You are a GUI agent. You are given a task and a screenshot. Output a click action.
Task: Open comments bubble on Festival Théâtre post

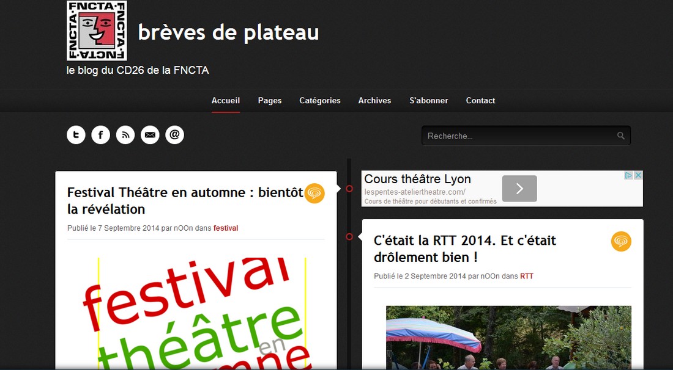pos(314,193)
